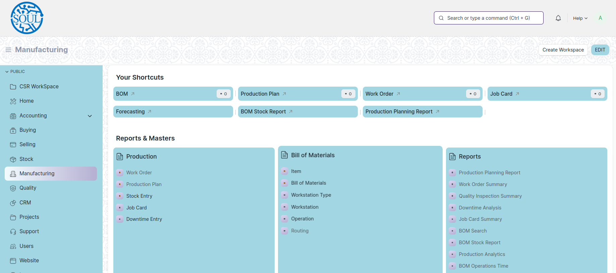The width and height of the screenshot is (616, 273).
Task: Expand the Accounting sidebar chevron
Action: pos(90,116)
